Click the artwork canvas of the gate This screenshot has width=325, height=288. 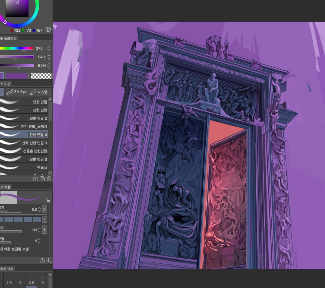coord(189,145)
